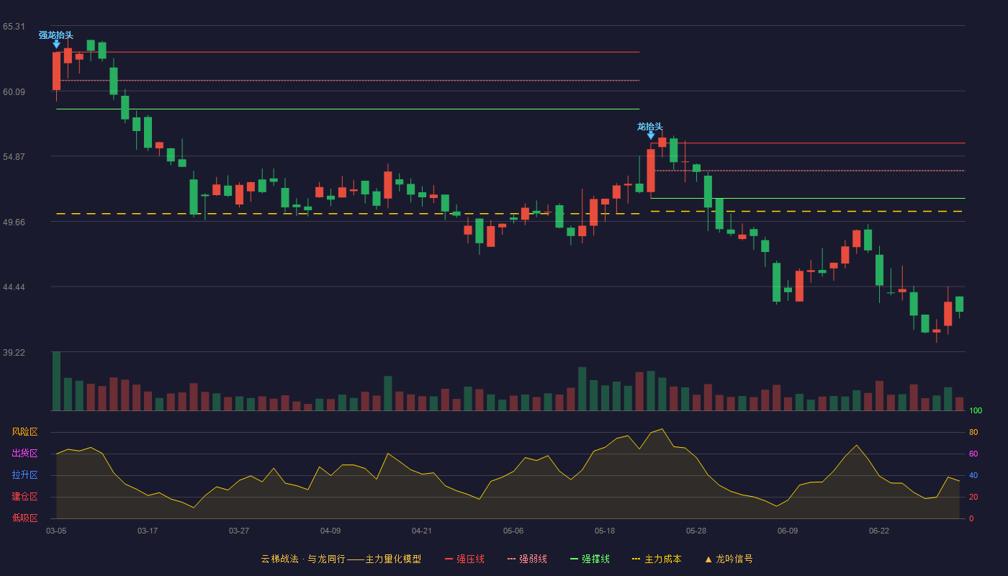Click the 04-09 date label

330,531
